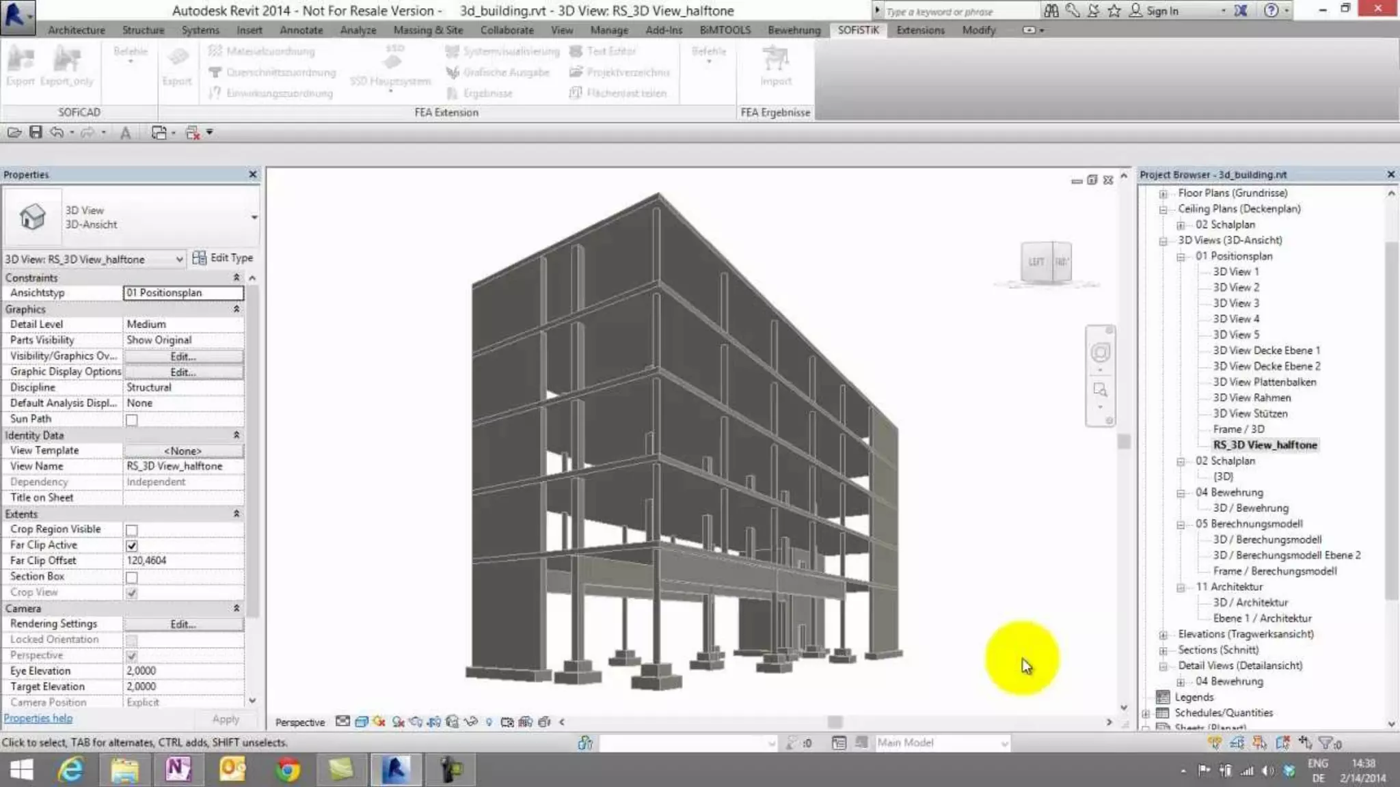Collapse the 01 Positionsplan tree node
The image size is (1400, 787).
pos(1181,257)
